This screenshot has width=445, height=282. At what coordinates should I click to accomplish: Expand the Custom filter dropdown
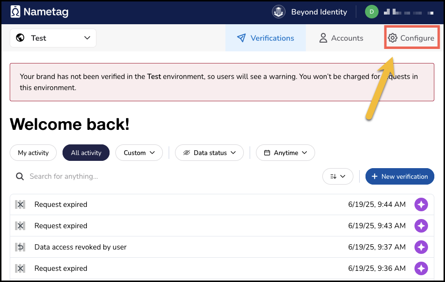139,153
